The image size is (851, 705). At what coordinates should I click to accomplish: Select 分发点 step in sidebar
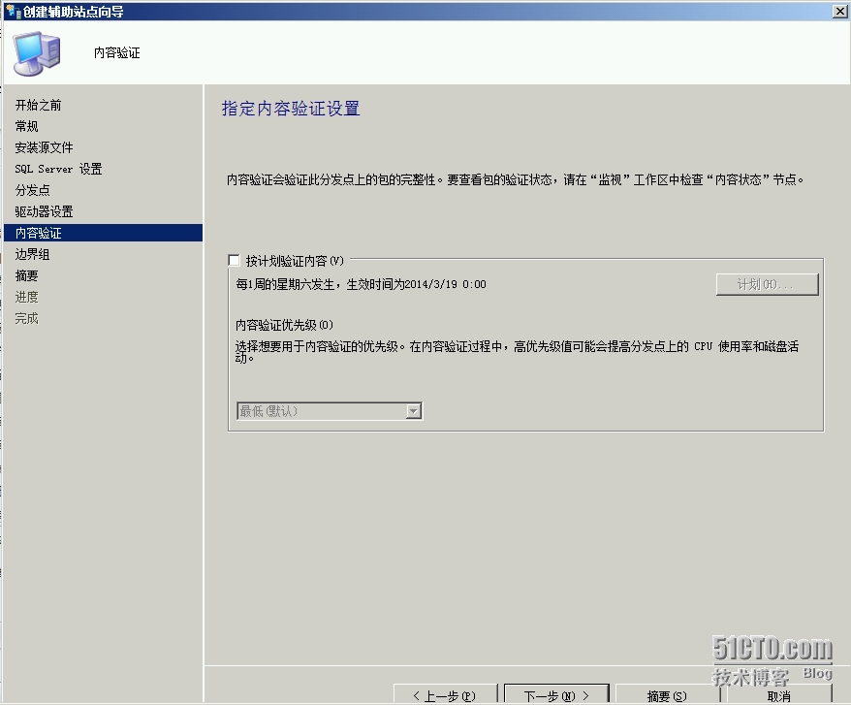coord(33,190)
